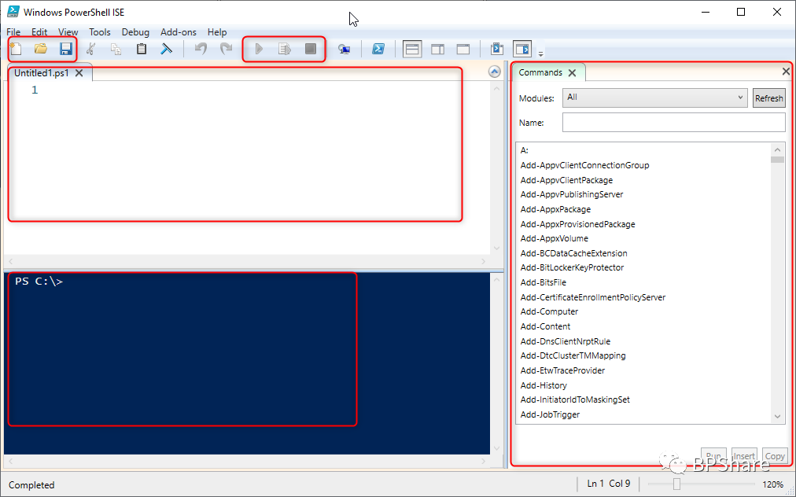796x497 pixels.
Task: Open the File menu
Action: click(13, 32)
